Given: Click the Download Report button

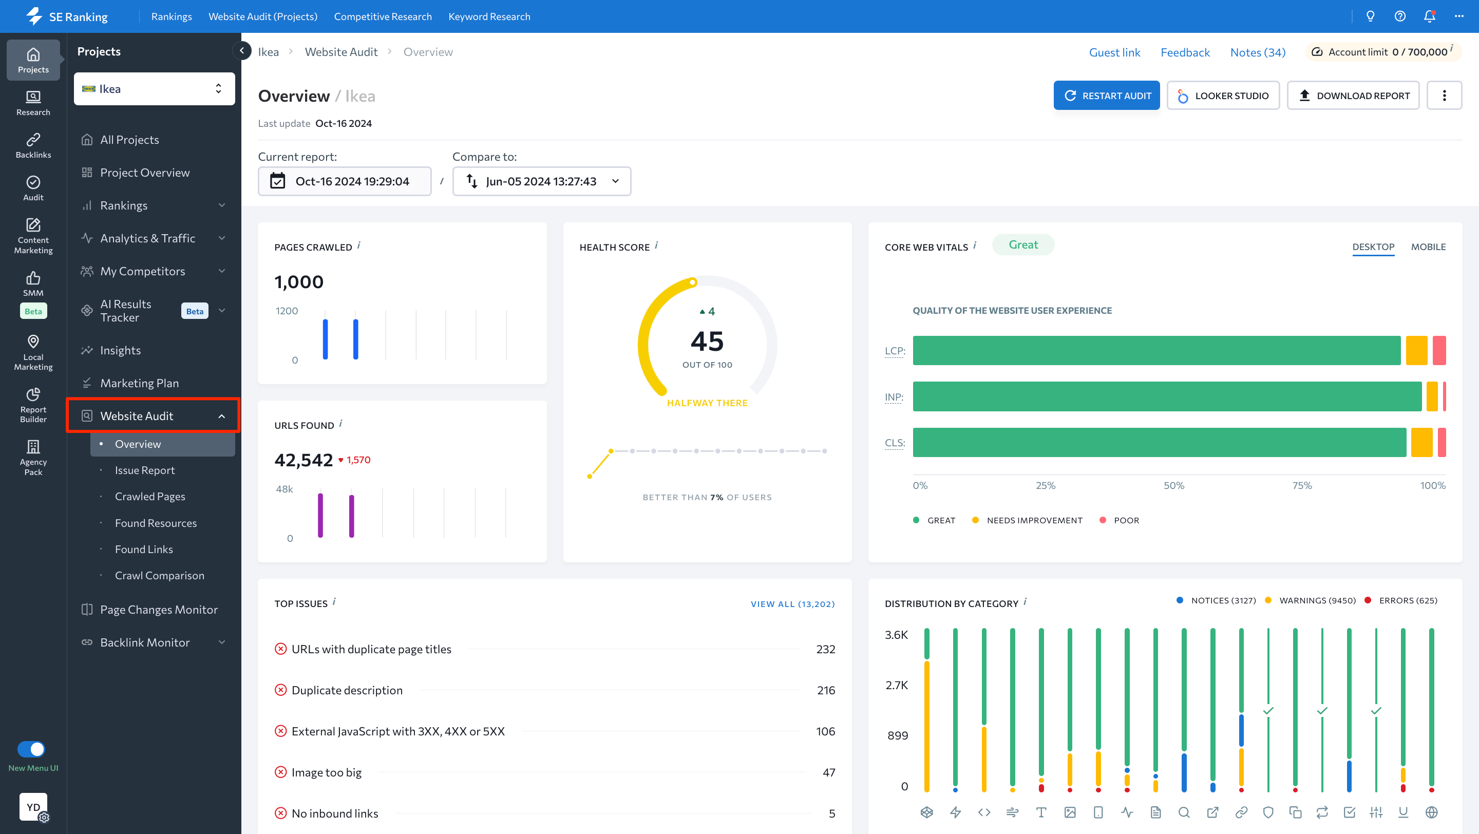Looking at the screenshot, I should (1353, 96).
